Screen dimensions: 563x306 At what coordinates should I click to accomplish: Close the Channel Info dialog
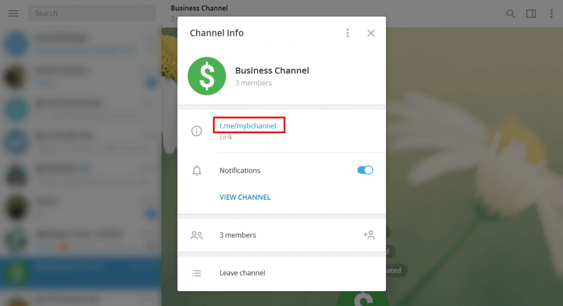pos(371,33)
